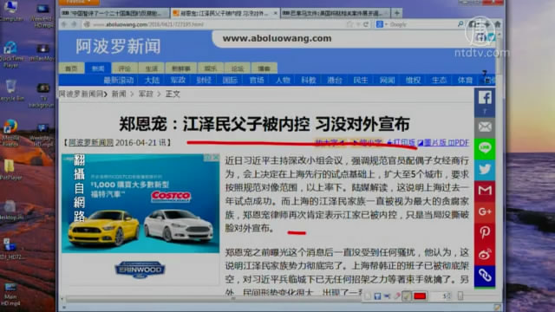Open 人物 news category
The image size is (555, 312).
pos(283,80)
